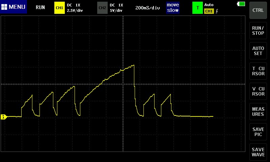Save a screenshot with SAVE PIC
The width and height of the screenshot is (270, 162).
[258, 132]
